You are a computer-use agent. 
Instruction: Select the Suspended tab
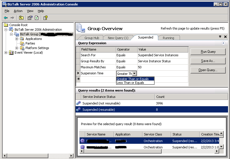click(146, 37)
